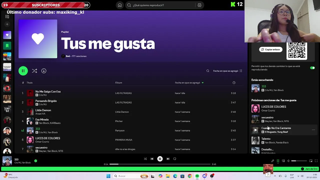
Task: Pause playback in the bottom player bar
Action: point(160,159)
